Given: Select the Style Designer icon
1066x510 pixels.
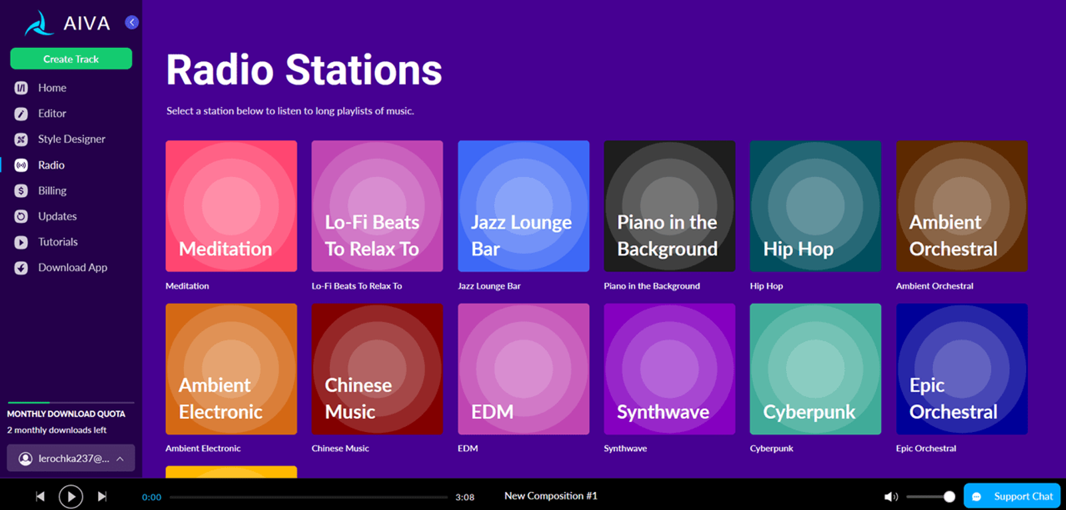Looking at the screenshot, I should click(21, 139).
